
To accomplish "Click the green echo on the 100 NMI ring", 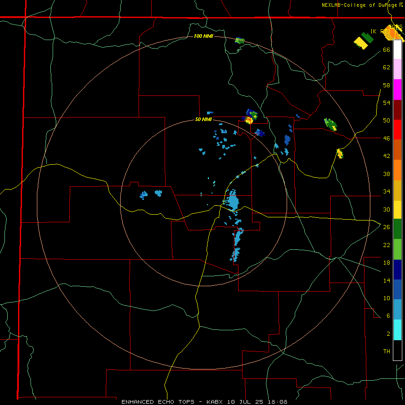I will [x=239, y=40].
